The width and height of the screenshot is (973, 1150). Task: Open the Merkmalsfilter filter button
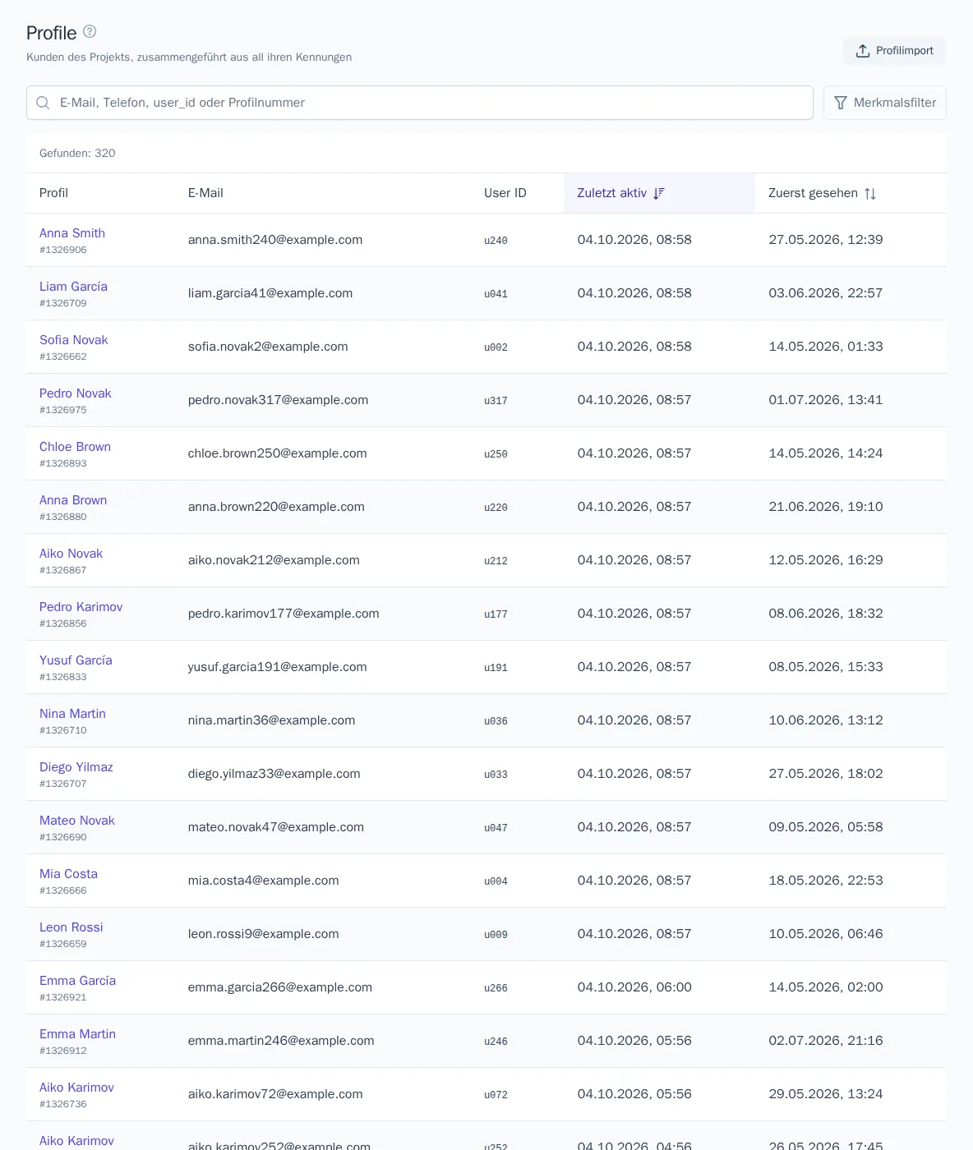pos(885,103)
